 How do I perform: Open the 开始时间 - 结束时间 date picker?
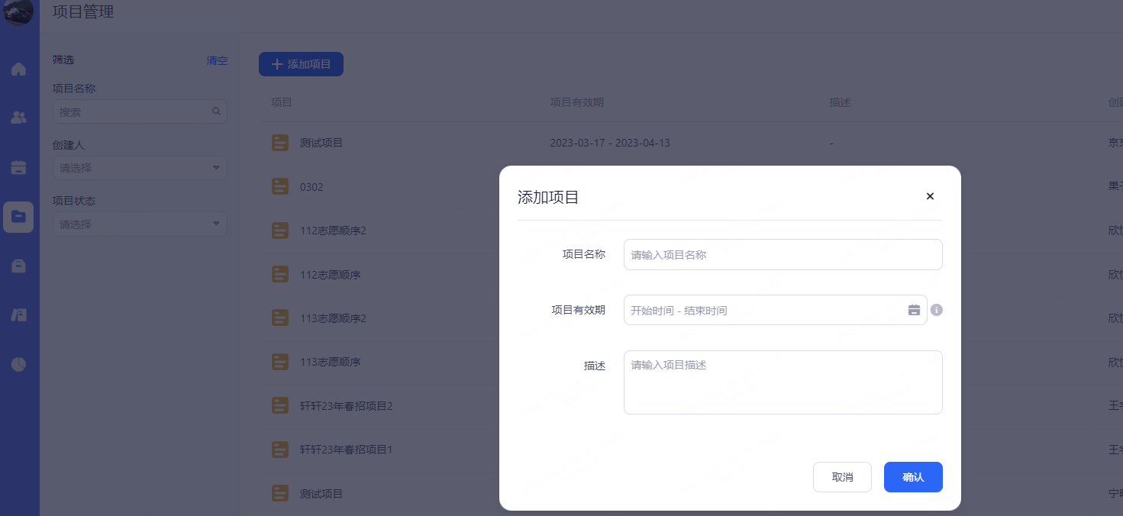point(763,310)
